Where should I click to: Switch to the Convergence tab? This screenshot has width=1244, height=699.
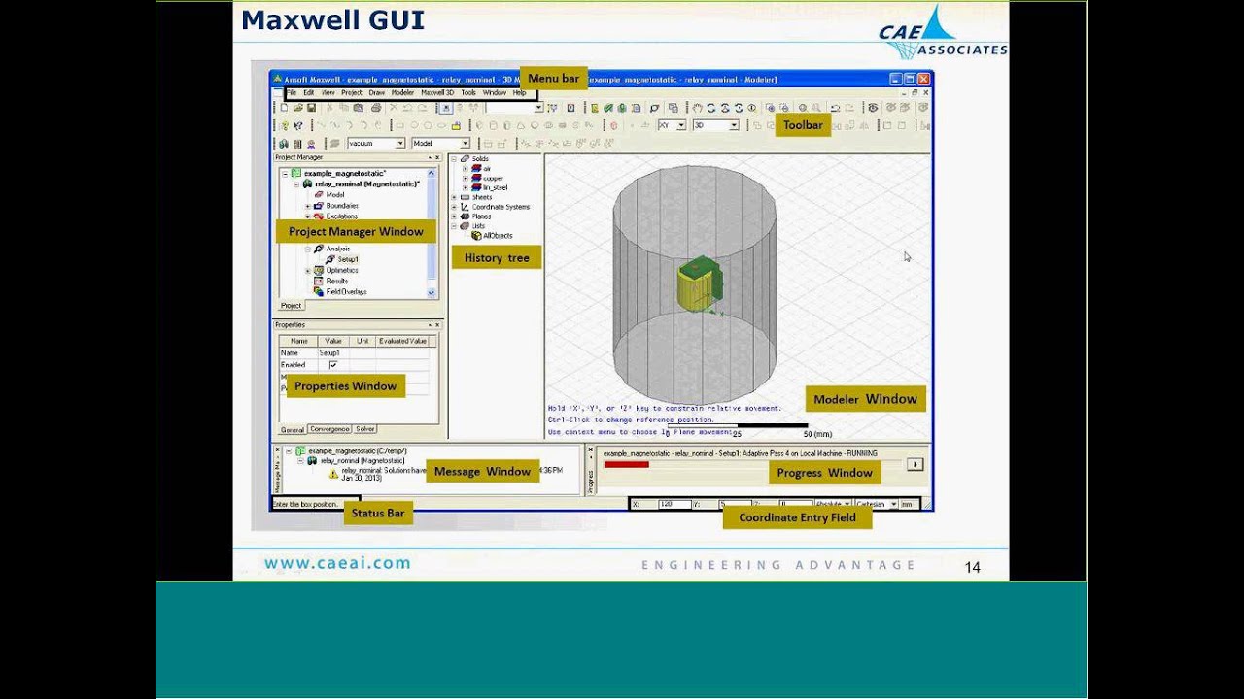pyautogui.click(x=329, y=429)
